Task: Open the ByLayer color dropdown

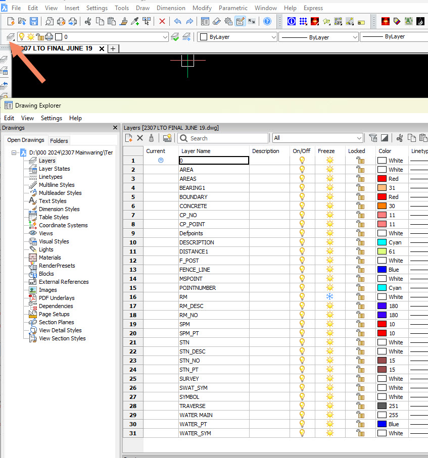Action: (x=237, y=37)
